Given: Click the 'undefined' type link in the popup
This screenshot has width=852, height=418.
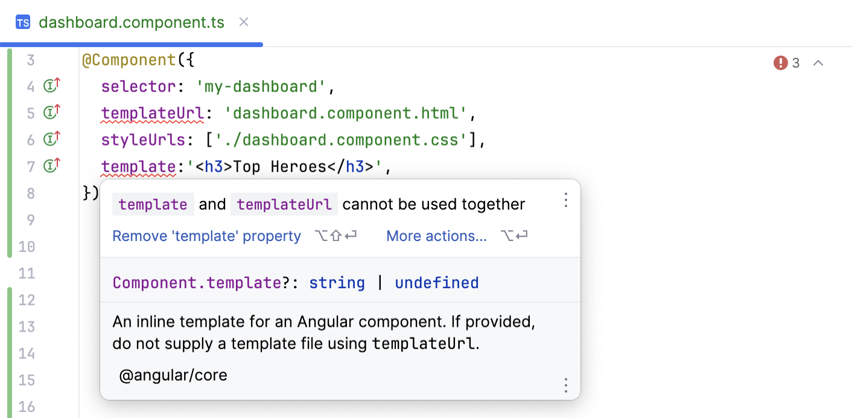Looking at the screenshot, I should [436, 282].
